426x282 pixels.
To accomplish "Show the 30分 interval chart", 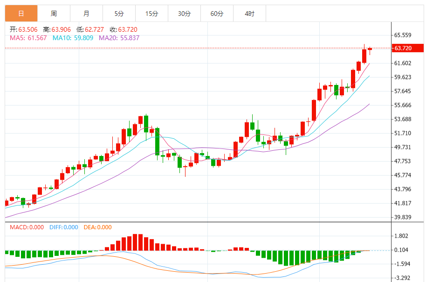I will tap(184, 14).
